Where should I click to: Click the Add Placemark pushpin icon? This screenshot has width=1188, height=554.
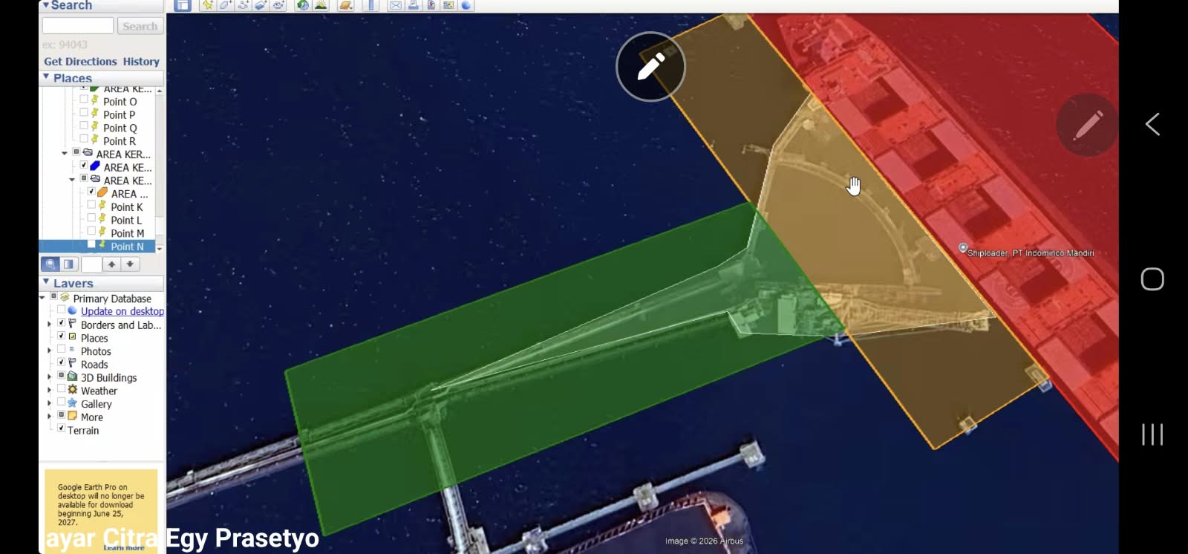pyautogui.click(x=208, y=5)
